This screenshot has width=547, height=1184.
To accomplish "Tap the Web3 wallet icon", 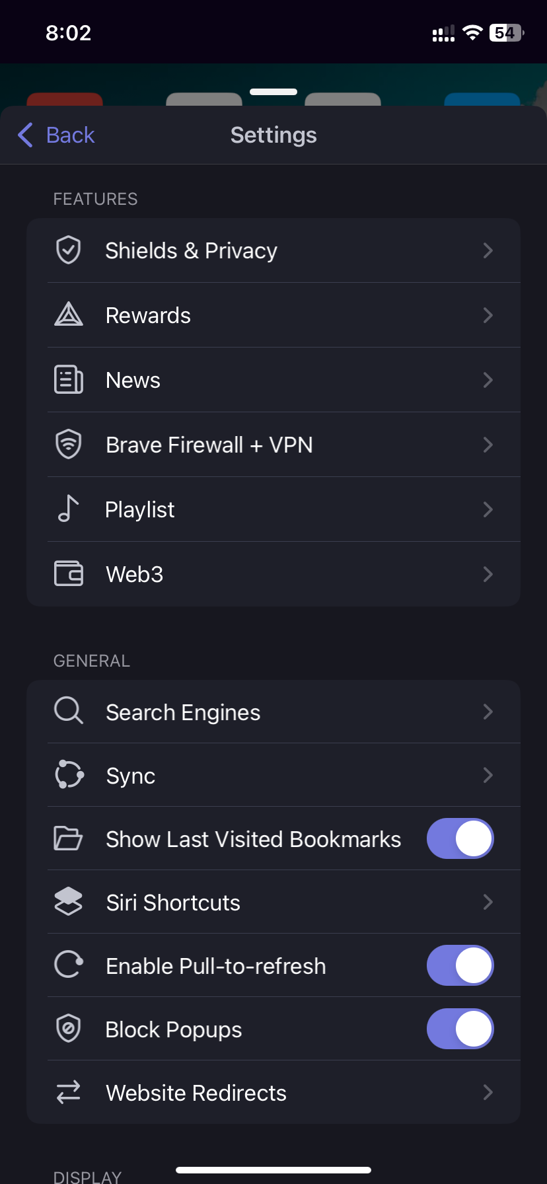I will click(68, 573).
